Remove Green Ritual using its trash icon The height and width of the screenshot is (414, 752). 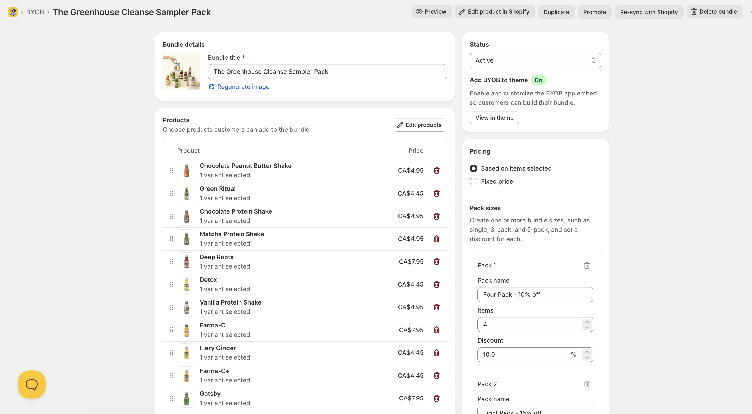pos(436,193)
